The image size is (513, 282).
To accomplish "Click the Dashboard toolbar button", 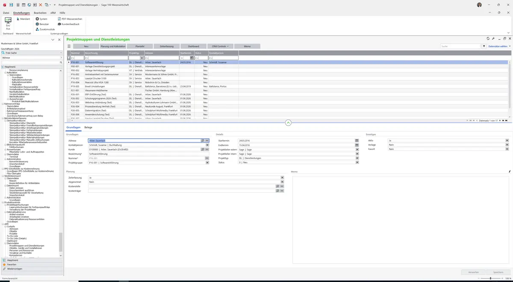I will pos(194,46).
